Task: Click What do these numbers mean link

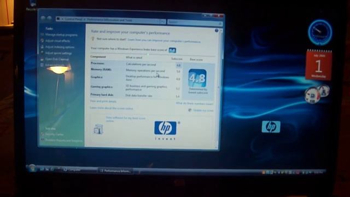Action: (x=195, y=103)
